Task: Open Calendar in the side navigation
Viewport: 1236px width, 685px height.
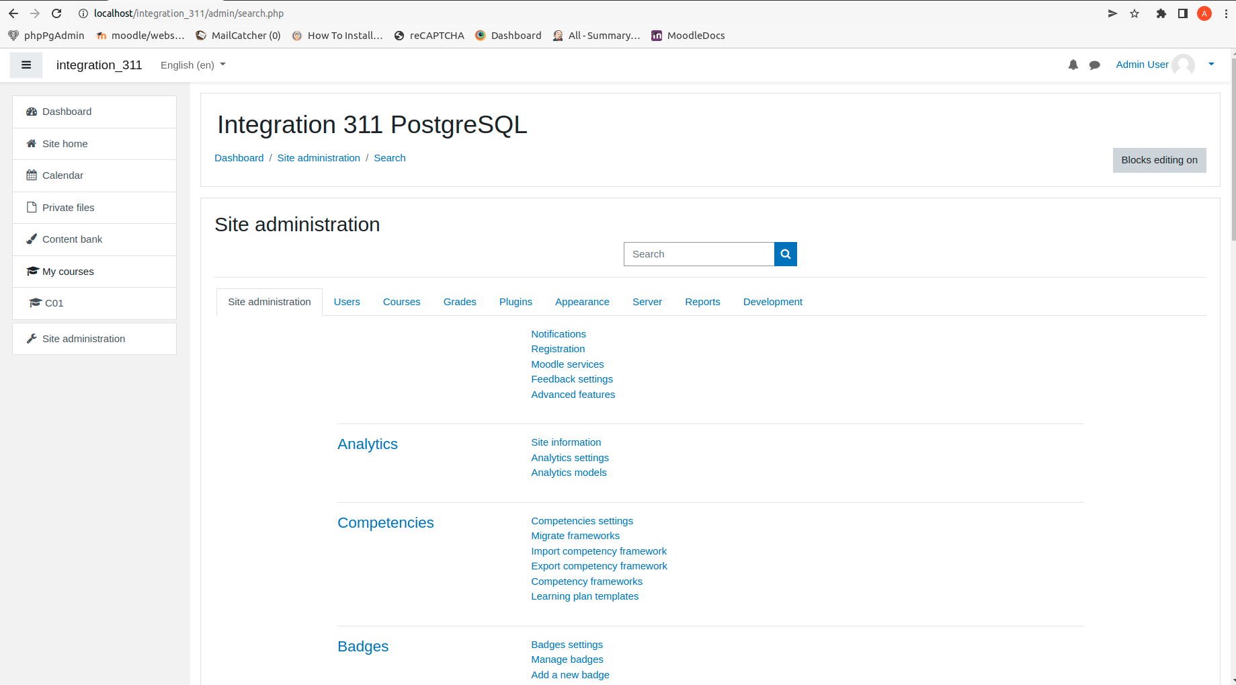Action: click(95, 175)
